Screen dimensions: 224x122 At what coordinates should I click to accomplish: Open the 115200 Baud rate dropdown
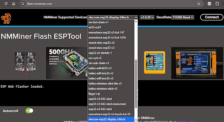[183, 17]
